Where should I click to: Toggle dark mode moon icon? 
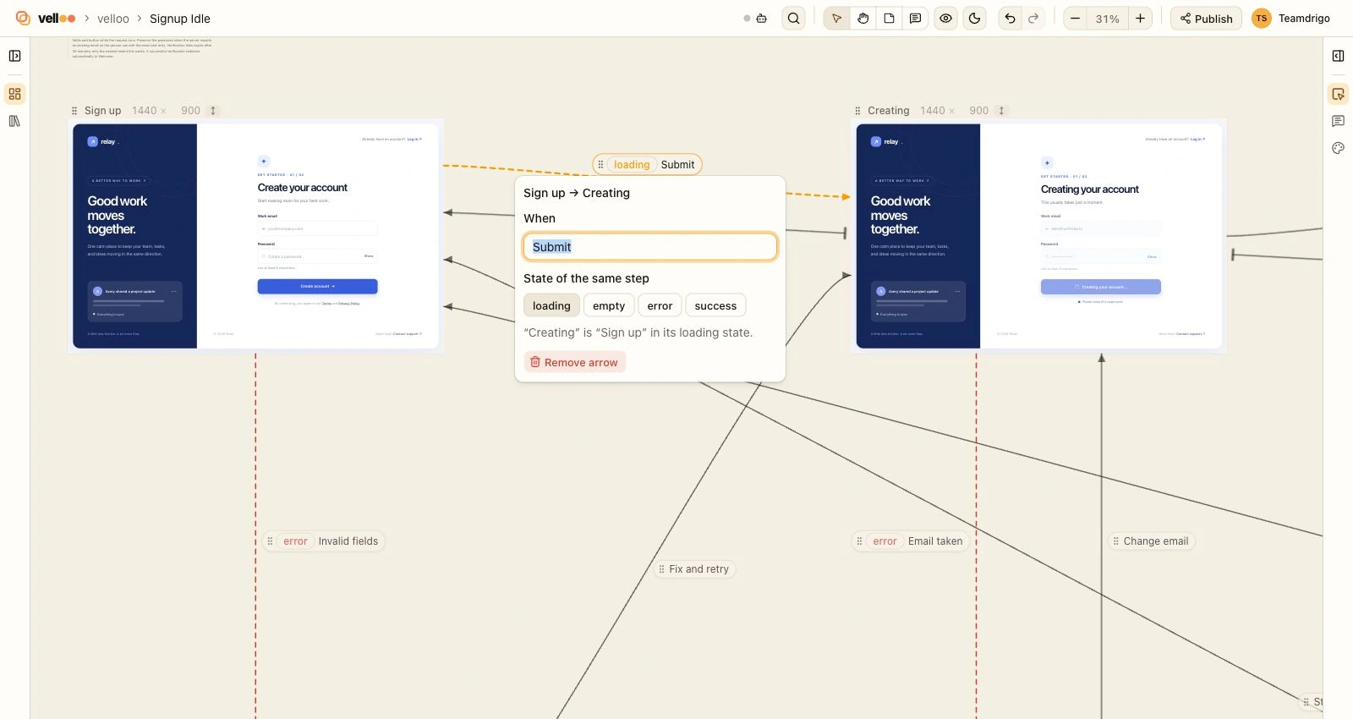[x=974, y=18]
